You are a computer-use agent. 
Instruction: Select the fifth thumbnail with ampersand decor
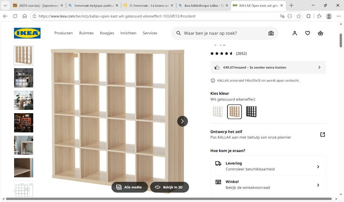[24, 145]
